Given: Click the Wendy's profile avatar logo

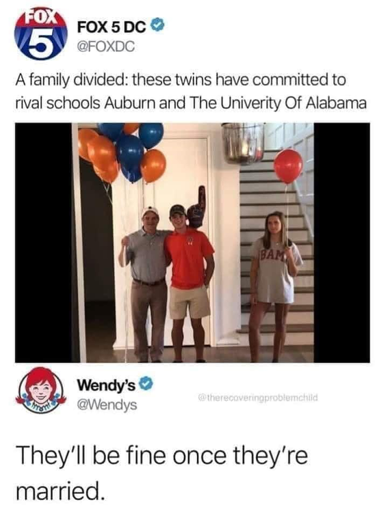Looking at the screenshot, I should click(x=41, y=392).
